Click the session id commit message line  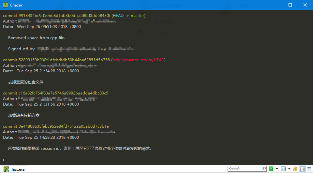coord(80,149)
